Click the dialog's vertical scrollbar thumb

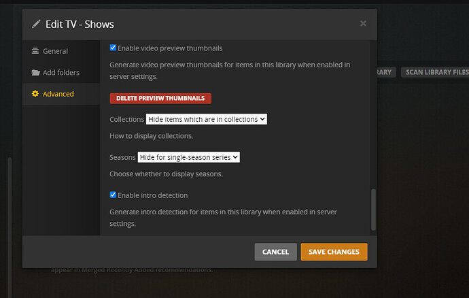(x=373, y=210)
